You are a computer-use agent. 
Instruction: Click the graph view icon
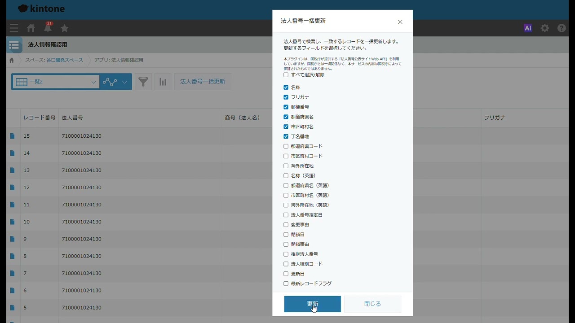[x=110, y=82]
